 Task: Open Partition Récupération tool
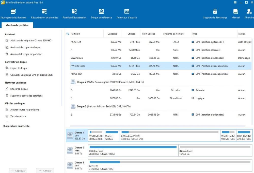74,14
